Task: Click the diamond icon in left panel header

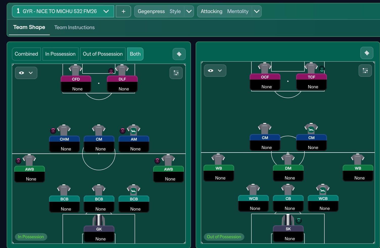Action: pyautogui.click(x=179, y=54)
